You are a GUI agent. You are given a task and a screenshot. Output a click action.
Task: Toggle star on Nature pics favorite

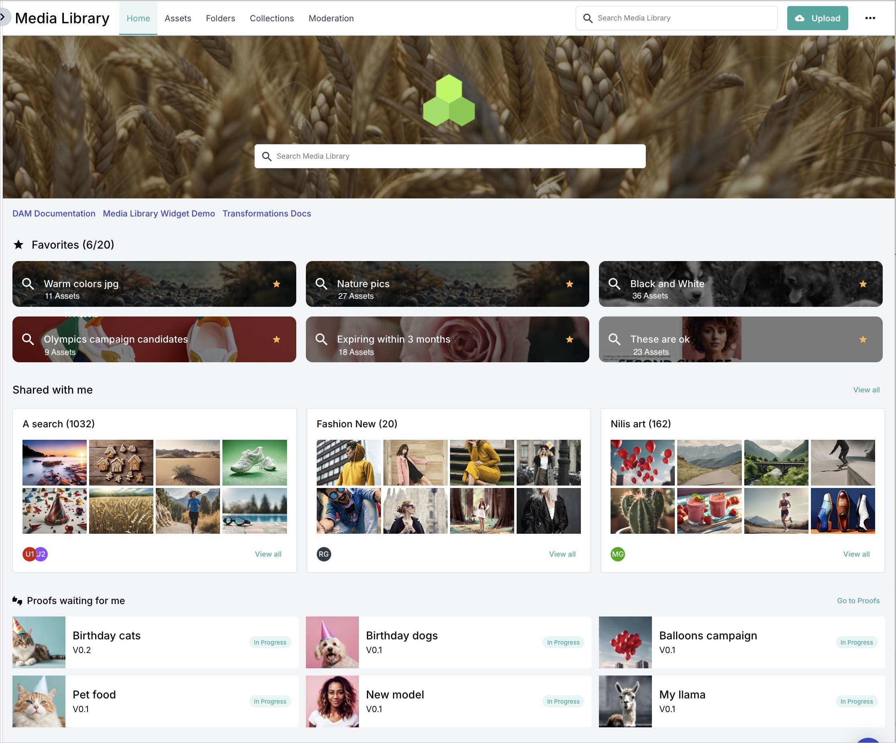point(569,284)
